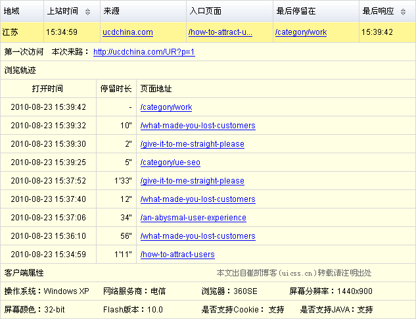The image size is (416, 319).
Task: Open the referrer URL http://ucdchina.com/UR?p=1
Action: [x=144, y=52]
